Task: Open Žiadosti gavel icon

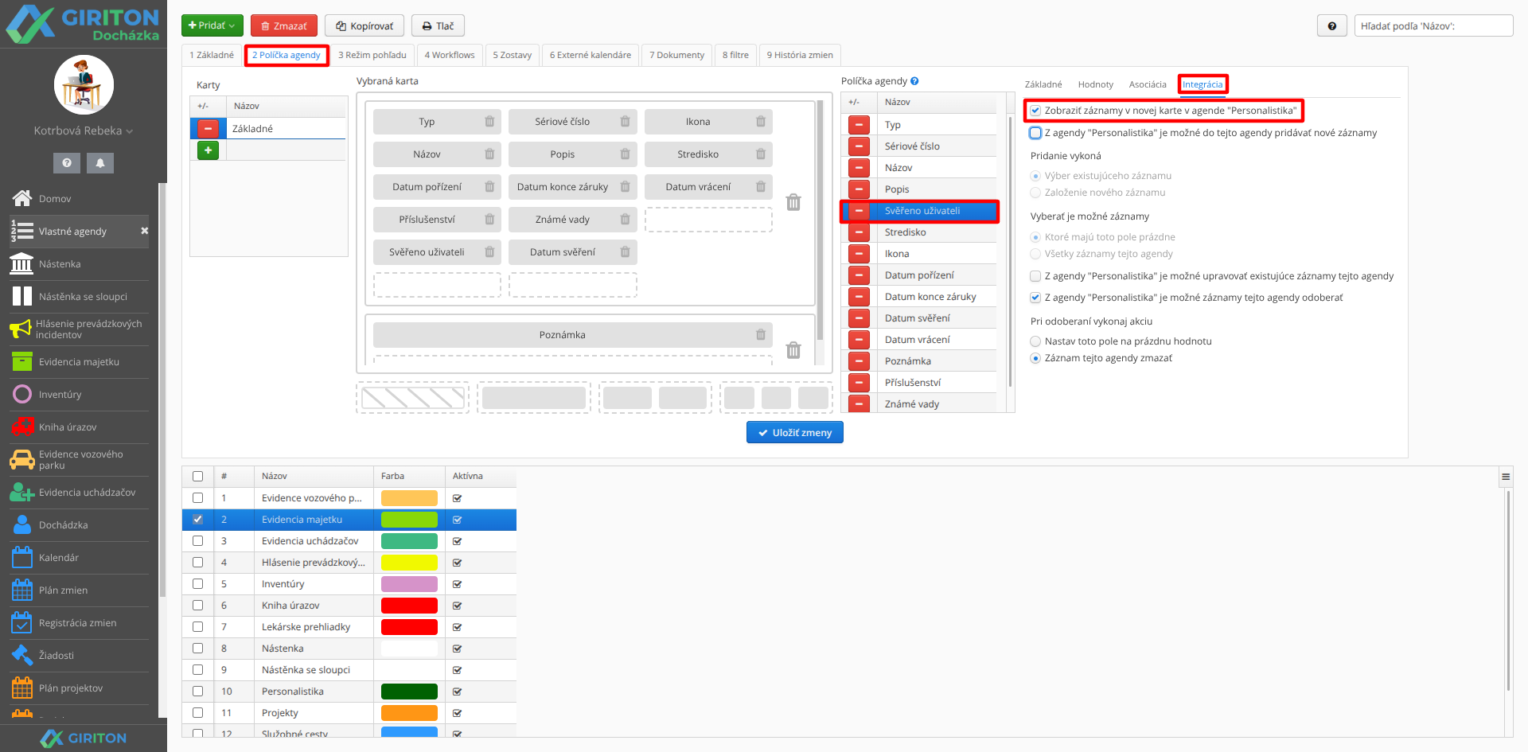Action: coord(22,655)
